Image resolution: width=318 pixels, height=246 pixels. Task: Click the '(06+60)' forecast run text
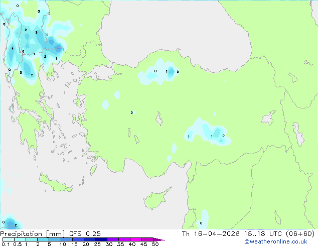pyautogui.click(x=300, y=234)
